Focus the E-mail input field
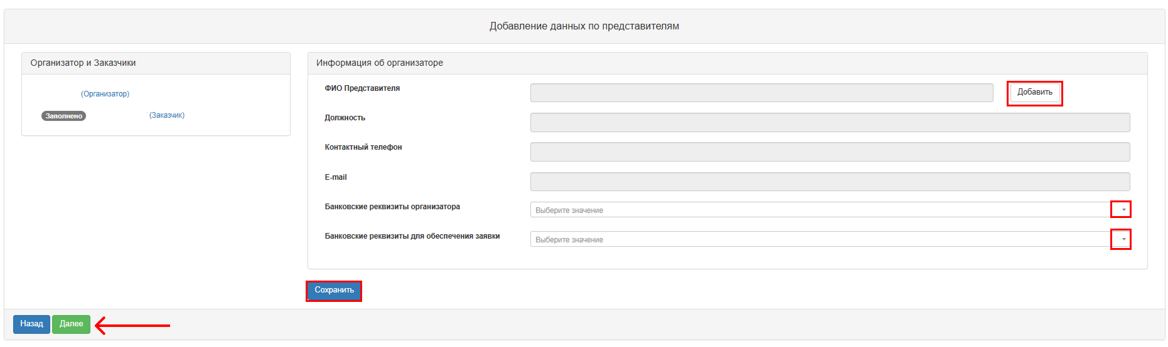Screen dimensions: 1168x347 coord(830,182)
